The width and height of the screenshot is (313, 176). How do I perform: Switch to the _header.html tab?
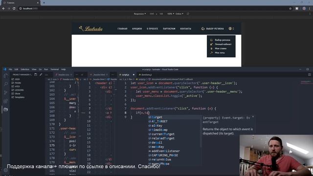(99, 75)
